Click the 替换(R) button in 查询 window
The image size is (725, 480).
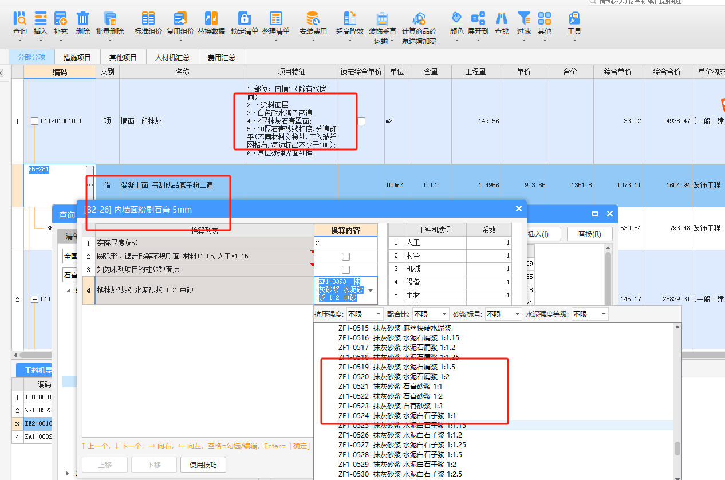[590, 234]
